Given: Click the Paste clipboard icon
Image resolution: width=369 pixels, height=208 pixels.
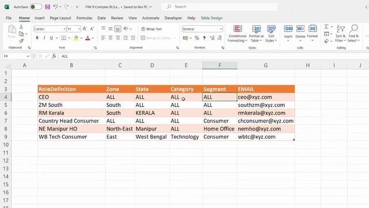Looking at the screenshot, I should coord(12,29).
